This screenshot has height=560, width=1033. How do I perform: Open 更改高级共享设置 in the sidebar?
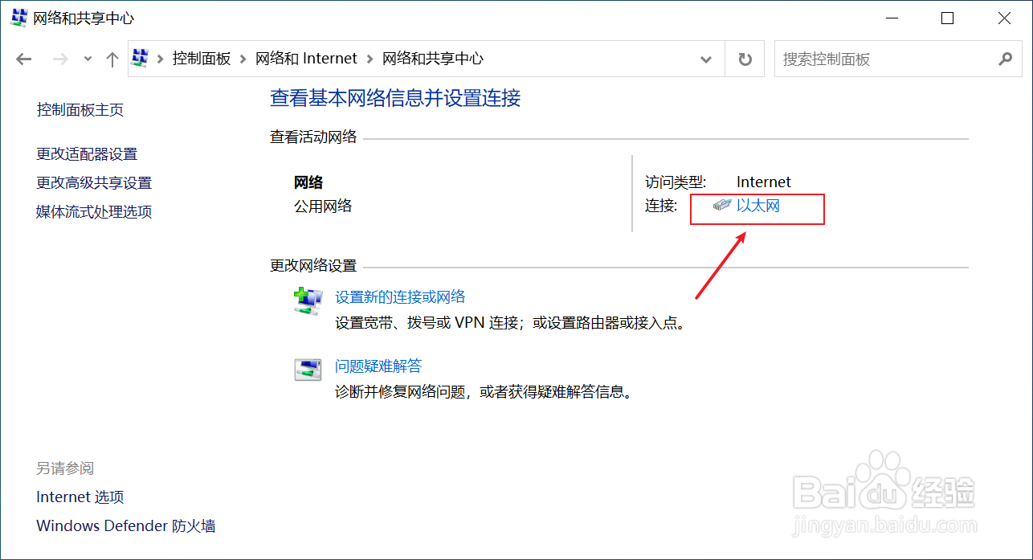pos(94,182)
